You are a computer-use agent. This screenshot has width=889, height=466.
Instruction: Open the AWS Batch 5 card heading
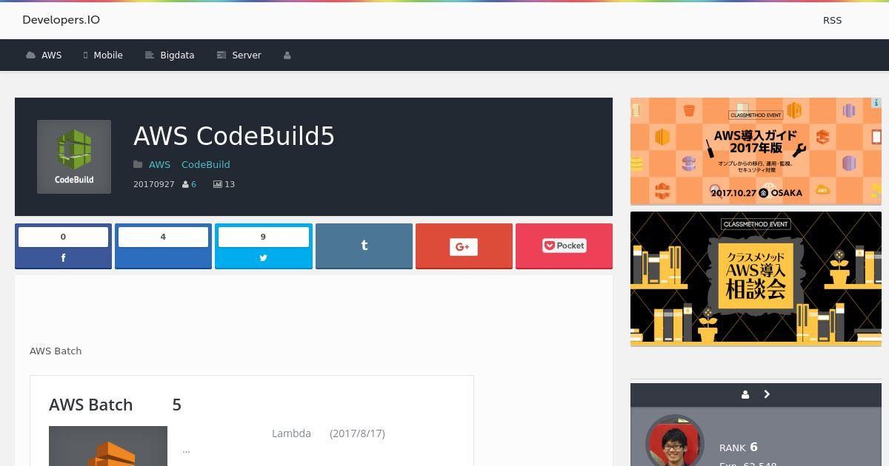tap(115, 405)
